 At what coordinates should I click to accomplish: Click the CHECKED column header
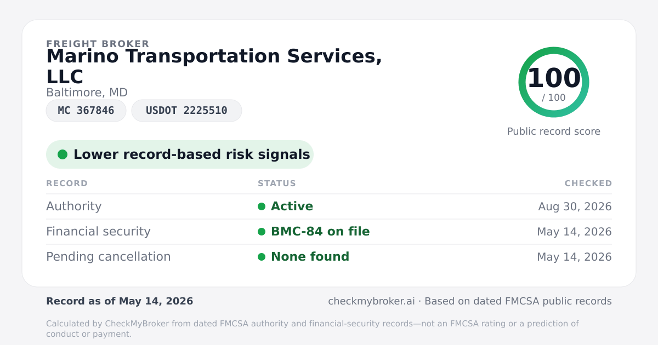588,183
